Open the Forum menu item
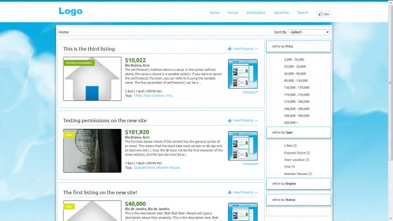393x221 pixels. [x=233, y=12]
